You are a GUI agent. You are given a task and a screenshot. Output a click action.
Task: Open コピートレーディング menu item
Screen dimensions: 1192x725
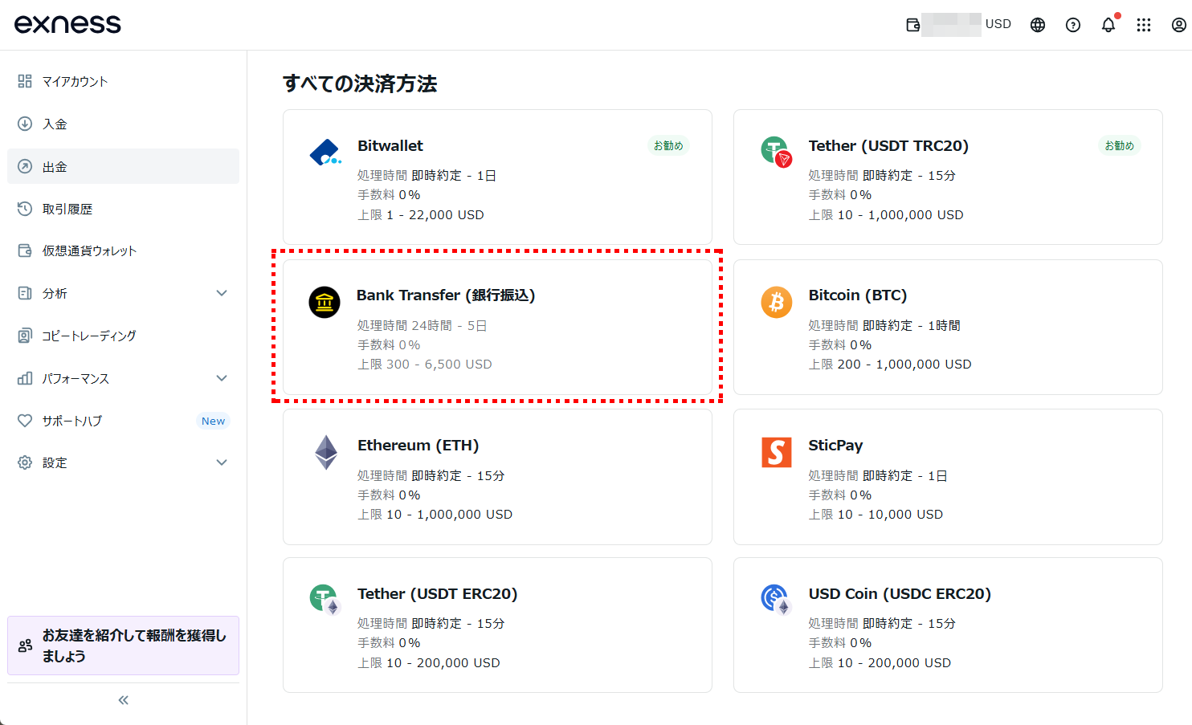[x=123, y=336]
